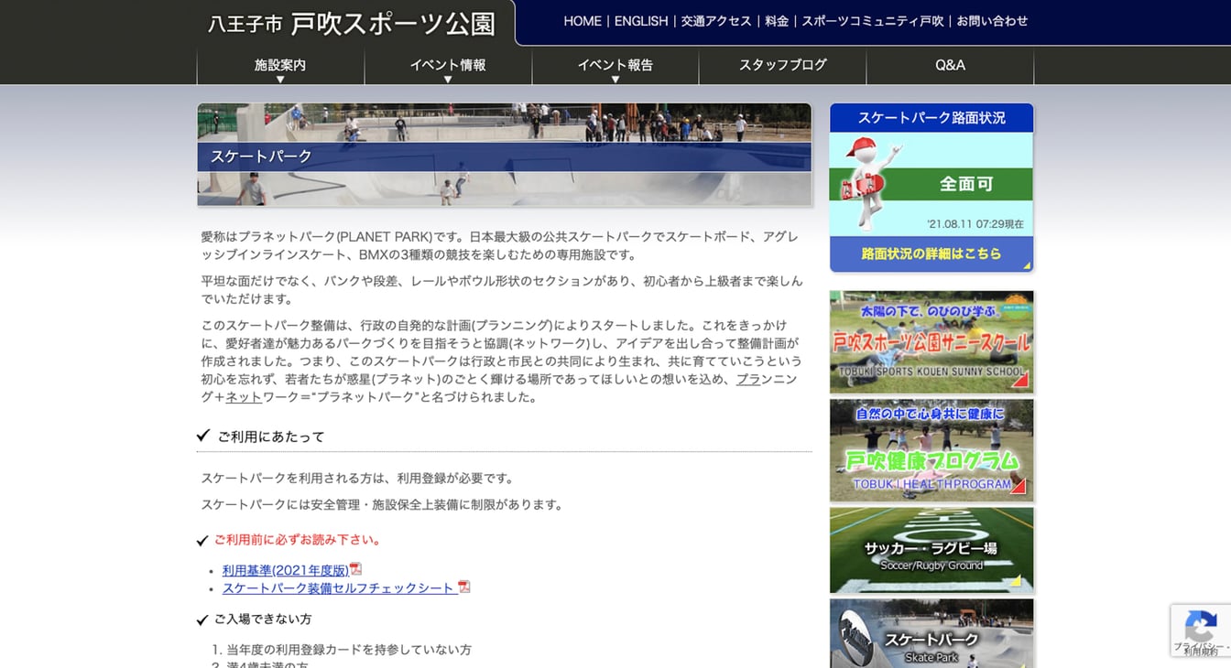Open the Q&A menu item

pyautogui.click(x=950, y=65)
